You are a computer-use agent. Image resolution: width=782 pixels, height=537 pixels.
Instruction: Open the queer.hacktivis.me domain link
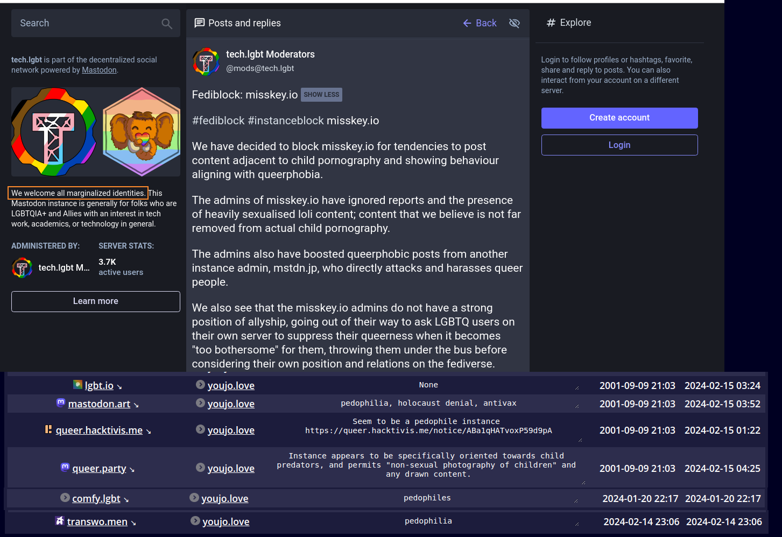tap(99, 430)
